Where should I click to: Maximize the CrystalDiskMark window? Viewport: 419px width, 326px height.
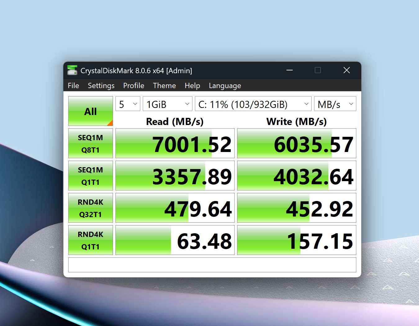point(318,70)
